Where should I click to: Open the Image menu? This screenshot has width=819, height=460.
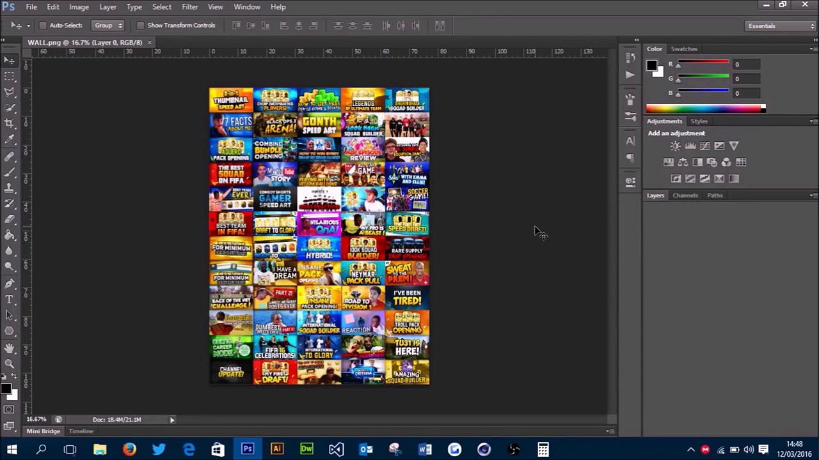tap(79, 7)
